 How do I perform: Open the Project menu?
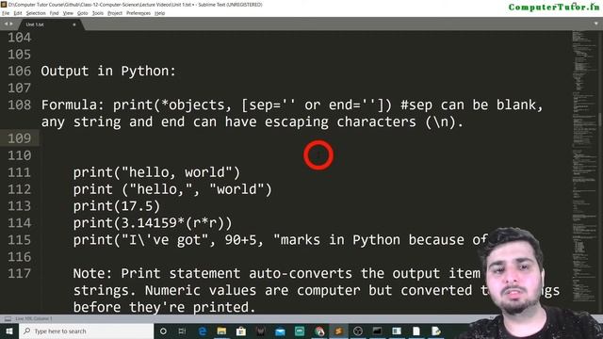pos(115,13)
